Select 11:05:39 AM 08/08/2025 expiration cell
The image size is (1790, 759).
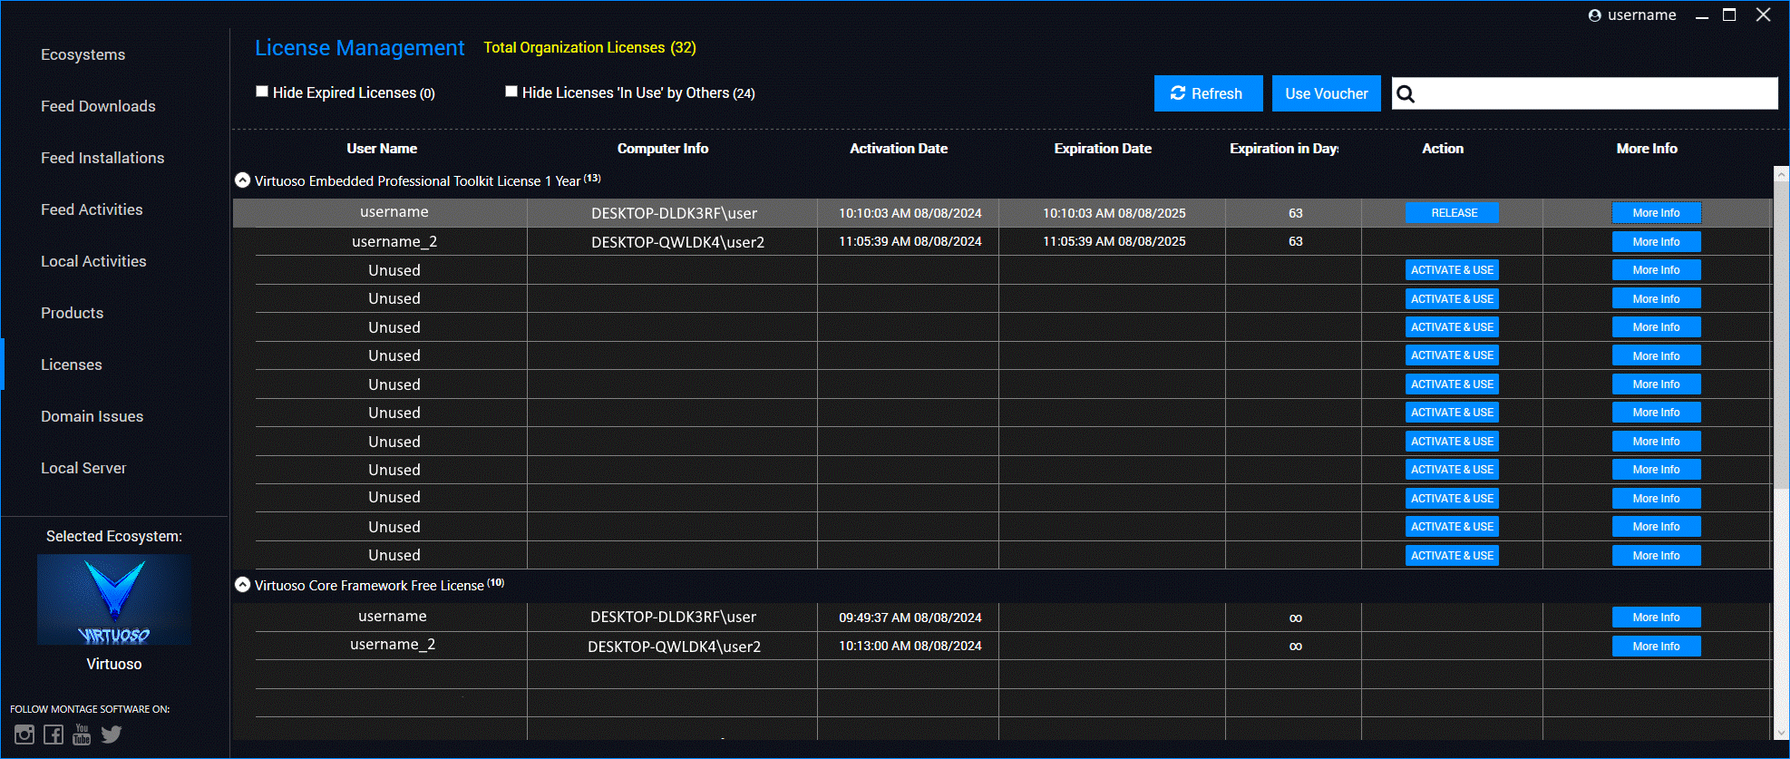pyautogui.click(x=1113, y=242)
